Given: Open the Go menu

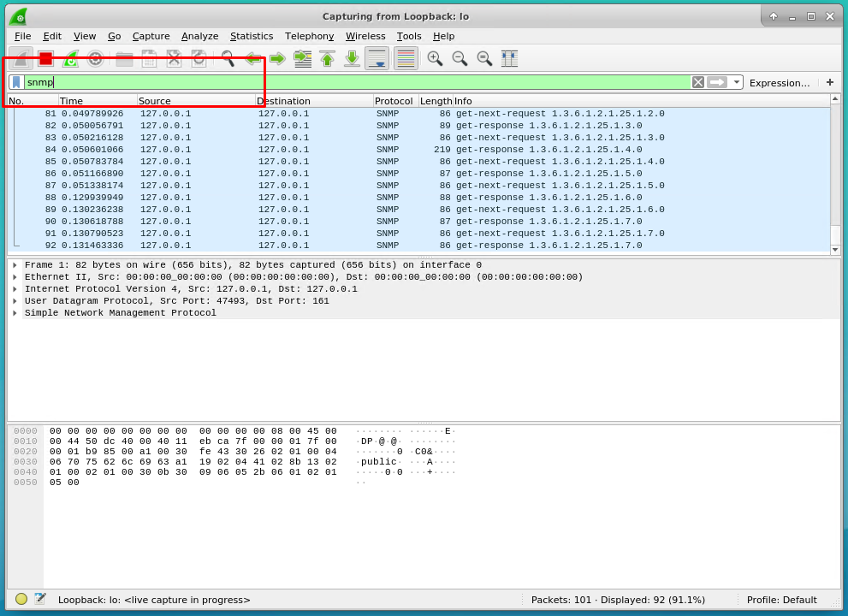Looking at the screenshot, I should tap(114, 36).
